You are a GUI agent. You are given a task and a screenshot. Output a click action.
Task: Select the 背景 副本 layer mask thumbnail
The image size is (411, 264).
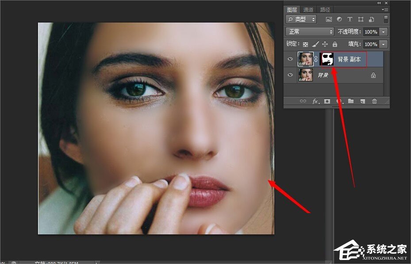pyautogui.click(x=327, y=59)
